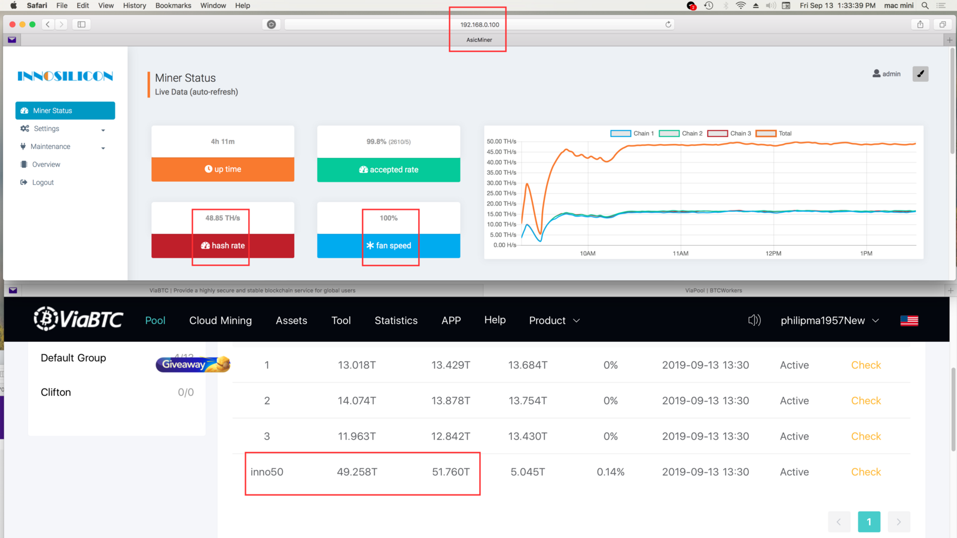This screenshot has height=538, width=957.
Task: Click the ViaBTC logo
Action: [78, 319]
